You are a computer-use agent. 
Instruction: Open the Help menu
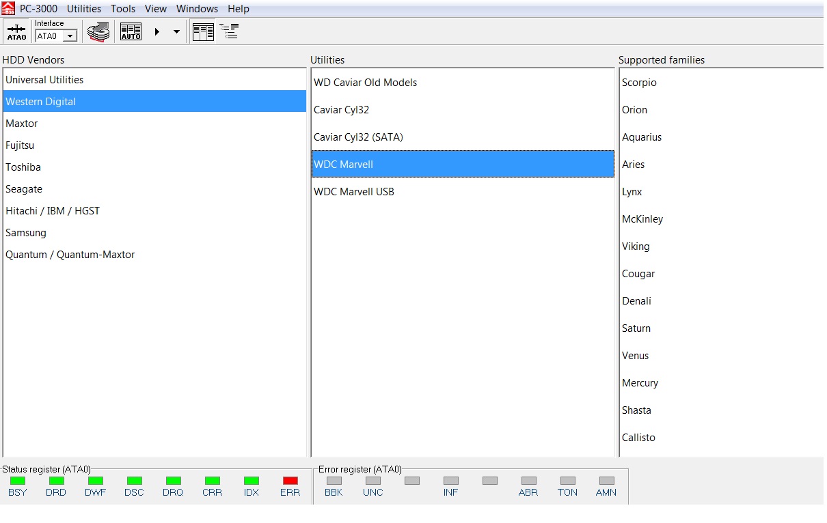(239, 9)
